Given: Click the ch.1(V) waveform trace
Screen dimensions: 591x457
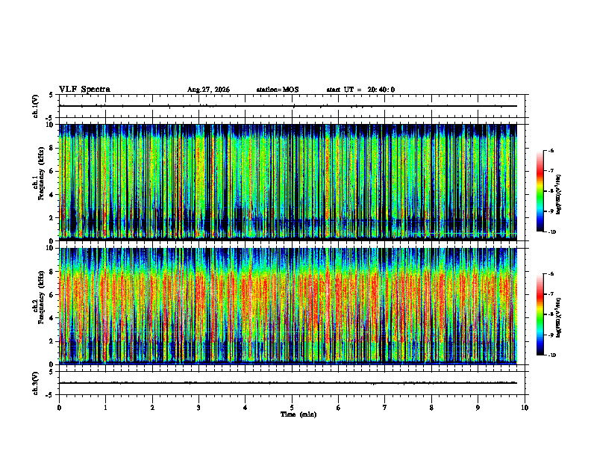Looking at the screenshot, I should pos(288,106).
